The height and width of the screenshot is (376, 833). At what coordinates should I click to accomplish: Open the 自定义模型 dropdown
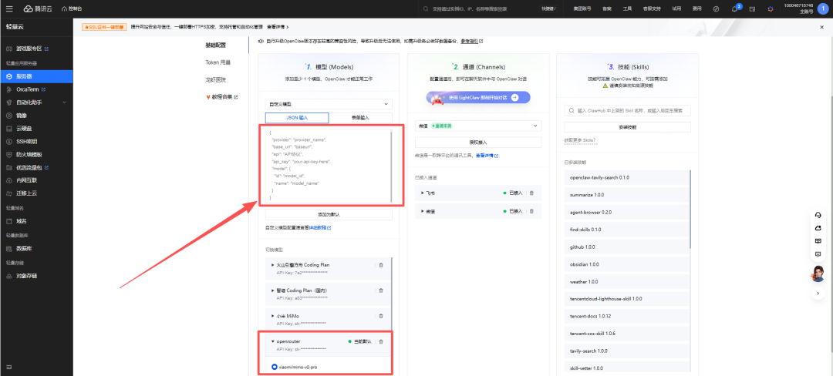(329, 103)
